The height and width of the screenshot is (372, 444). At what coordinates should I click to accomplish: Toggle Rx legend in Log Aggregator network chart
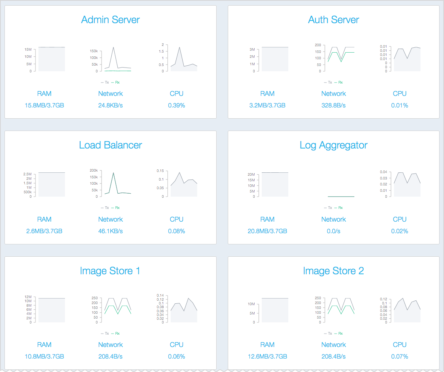338,208
